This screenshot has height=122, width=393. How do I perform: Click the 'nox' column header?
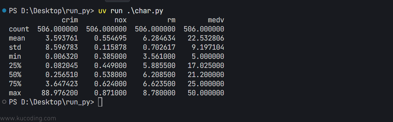point(121,20)
